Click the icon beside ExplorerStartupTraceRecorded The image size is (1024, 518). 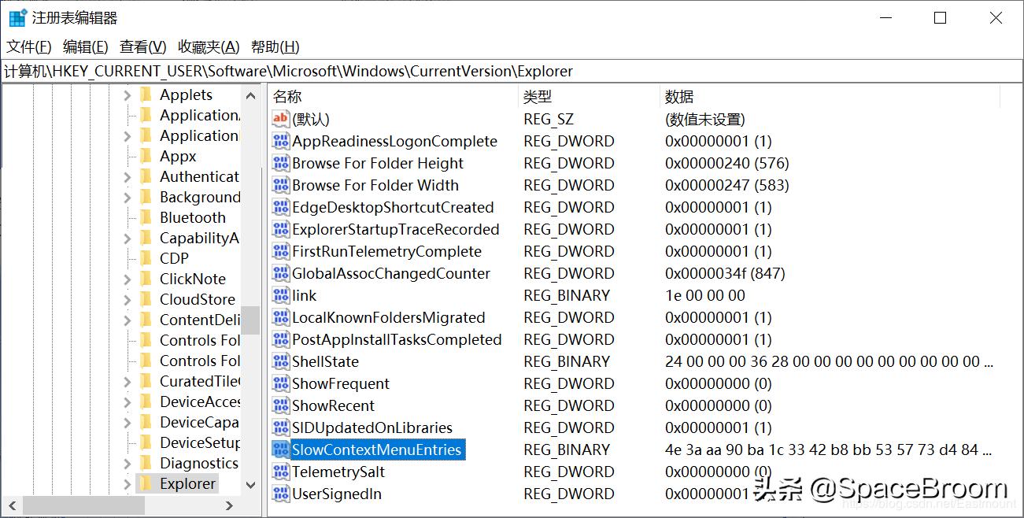point(281,229)
